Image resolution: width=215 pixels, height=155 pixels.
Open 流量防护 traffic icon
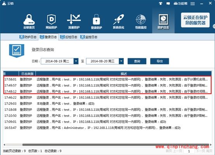click(74, 21)
